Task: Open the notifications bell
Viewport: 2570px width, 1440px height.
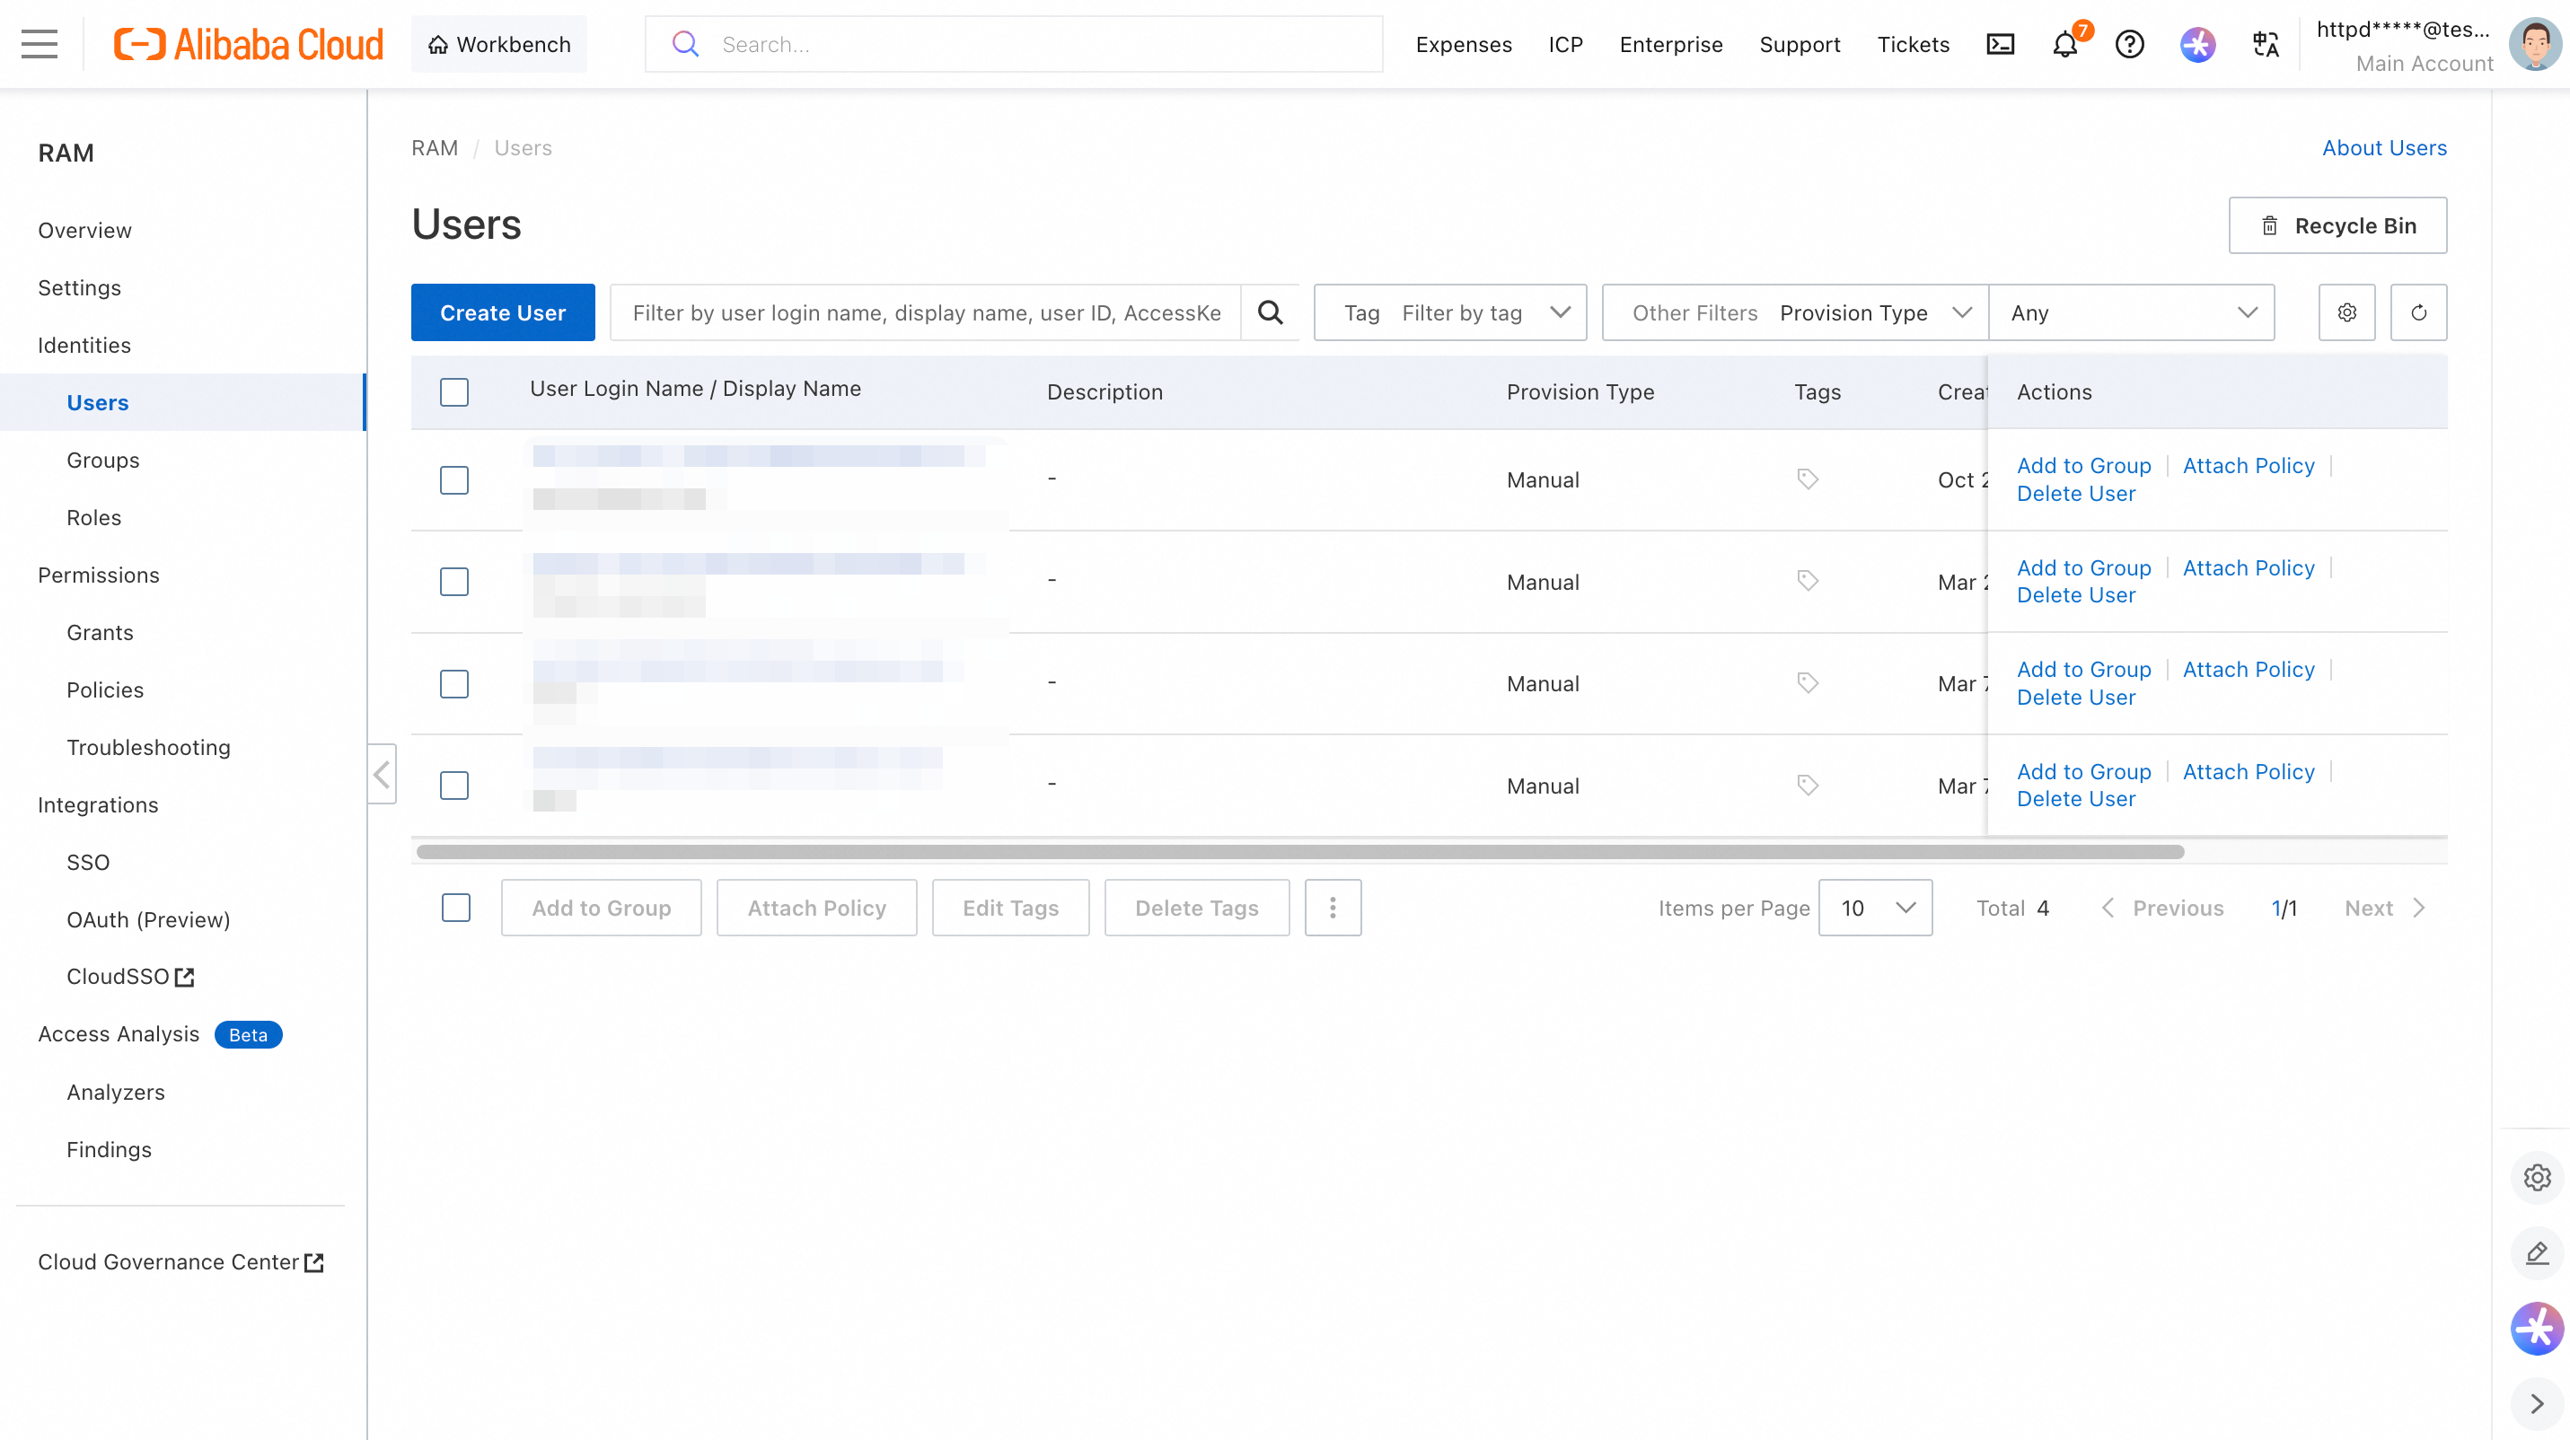Action: pos(2064,45)
